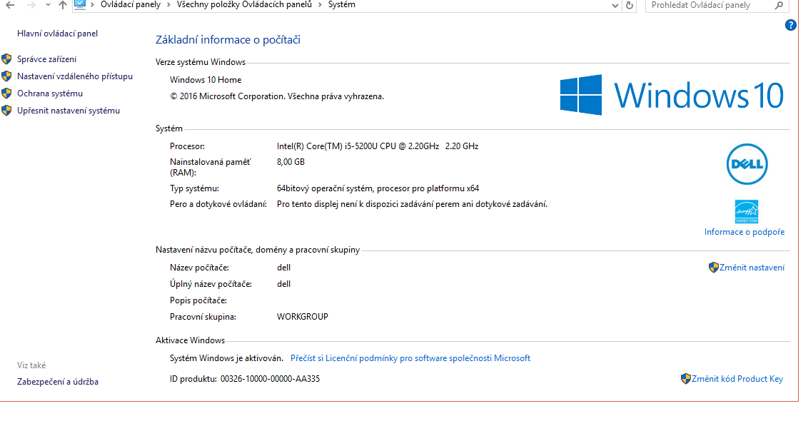The height and width of the screenshot is (431, 803).
Task: Click the shield icon beside Správce zařízení
Action: click(6, 59)
